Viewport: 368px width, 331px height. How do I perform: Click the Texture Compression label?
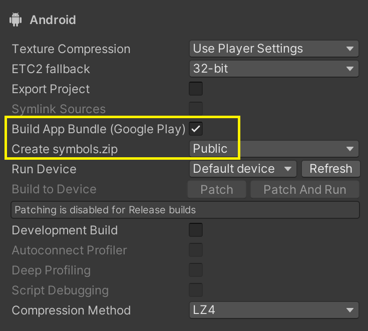[x=71, y=49]
